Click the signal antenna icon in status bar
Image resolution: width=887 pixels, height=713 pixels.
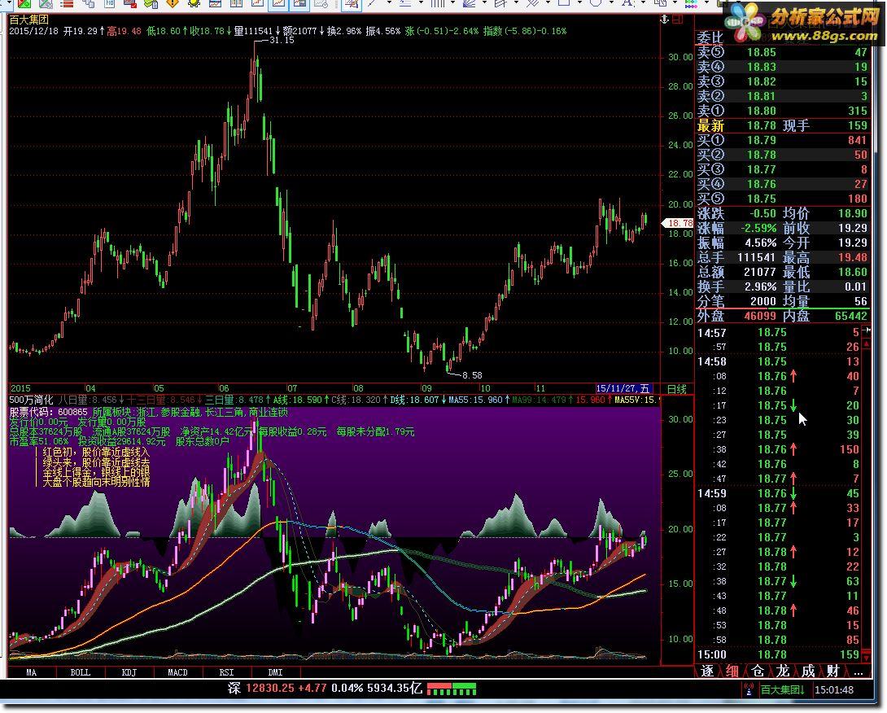tap(749, 689)
